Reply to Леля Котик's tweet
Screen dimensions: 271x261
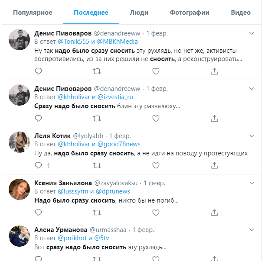(38, 165)
